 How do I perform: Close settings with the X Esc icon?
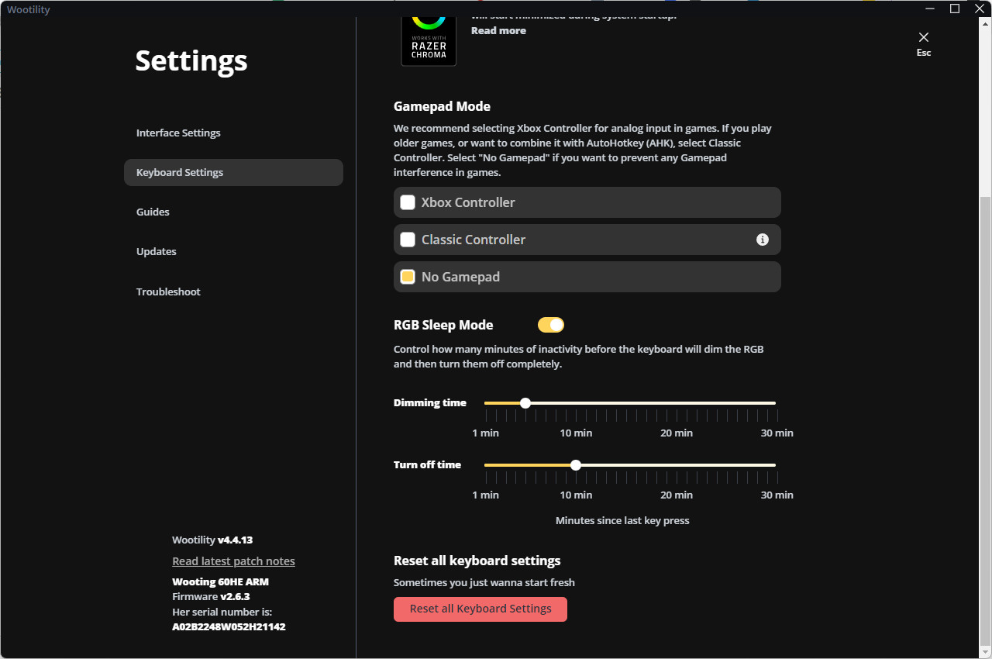(923, 38)
